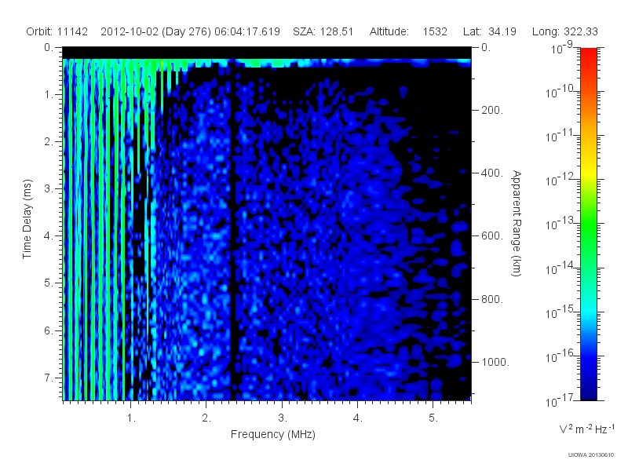Click the 800. label on apparent range axis
This screenshot has height=471, width=628.
(492, 299)
